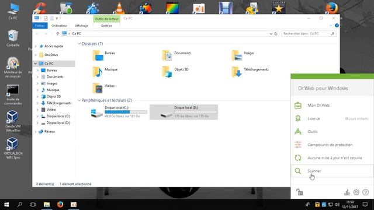374x210 pixels.
Task: Click the Ce PC address bar path
Action: (x=77, y=34)
